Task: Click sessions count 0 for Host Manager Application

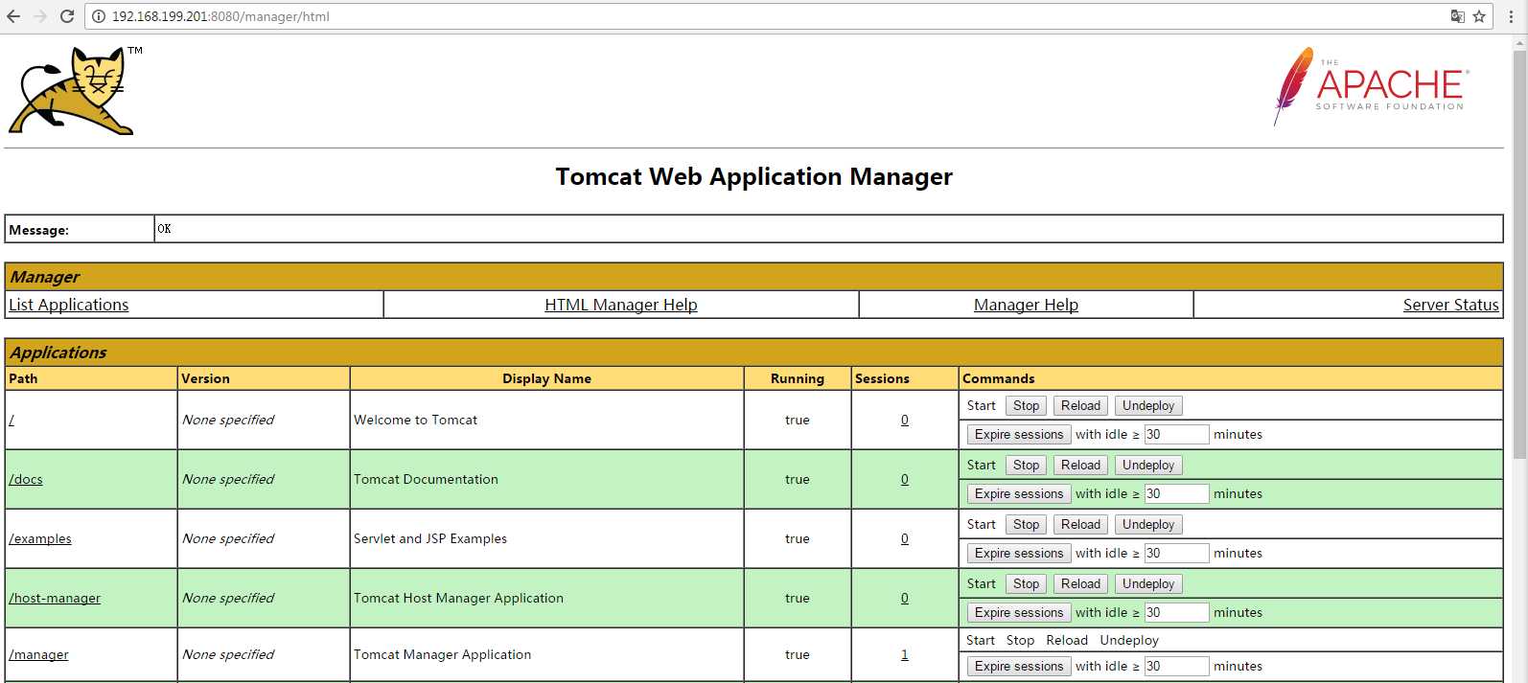Action: [x=905, y=598]
